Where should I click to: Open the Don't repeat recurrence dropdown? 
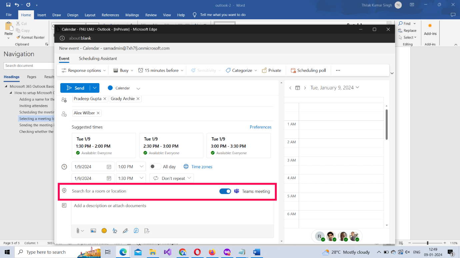pos(172,178)
